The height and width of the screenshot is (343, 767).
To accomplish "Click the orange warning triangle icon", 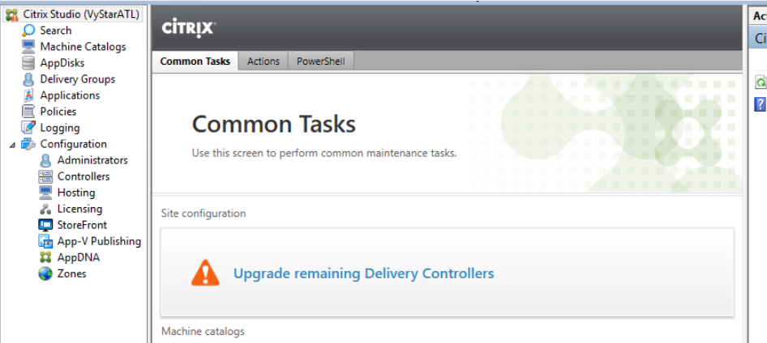I will 205,273.
